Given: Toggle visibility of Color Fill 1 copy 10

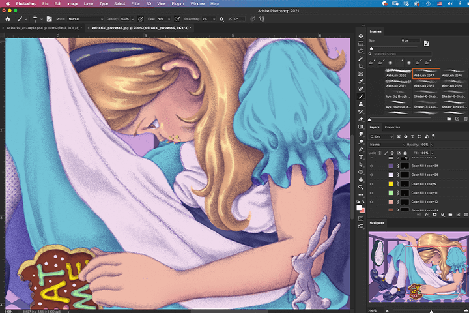Looking at the screenshot, I should click(x=371, y=202).
